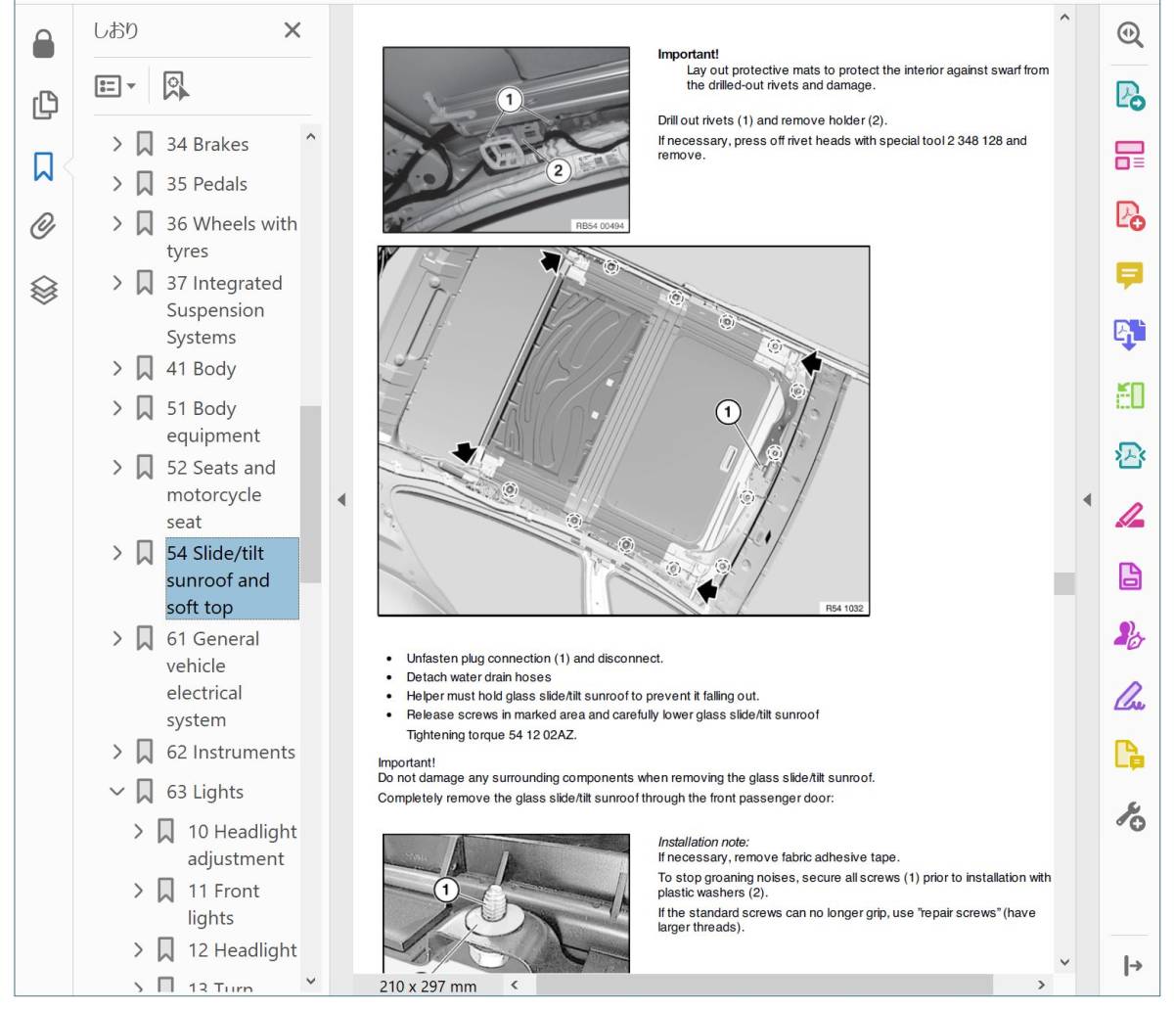Click the find current bookmark icon
Screen dimensions: 1174x1010
pos(176,86)
